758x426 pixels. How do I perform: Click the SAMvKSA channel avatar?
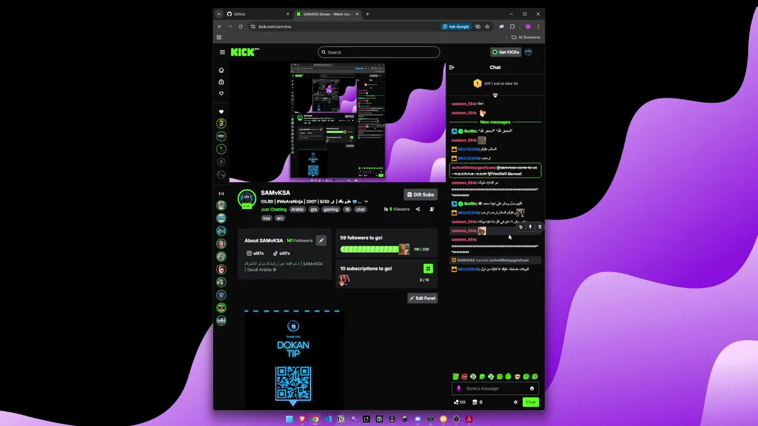pos(247,199)
